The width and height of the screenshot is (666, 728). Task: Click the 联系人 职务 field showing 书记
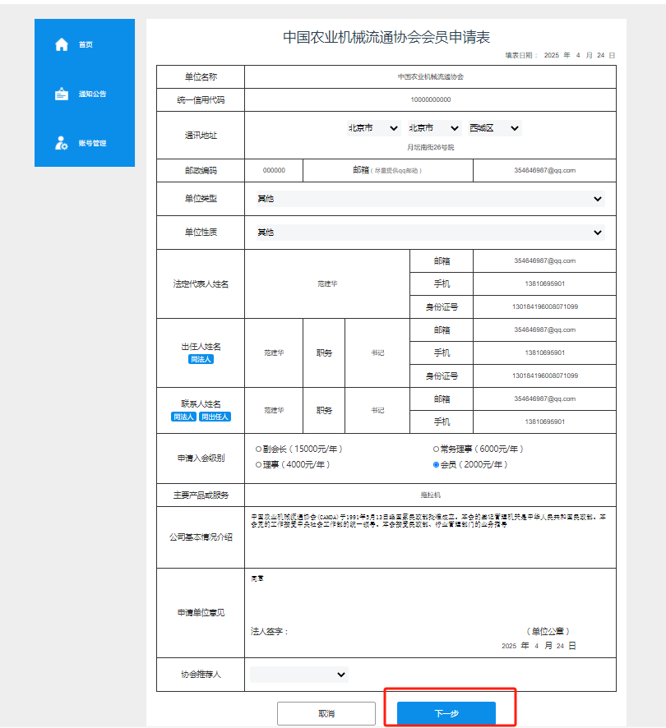(x=377, y=411)
